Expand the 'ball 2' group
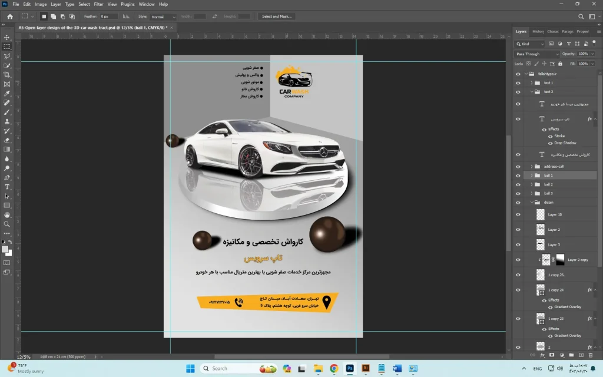This screenshot has width=603, height=377. click(532, 184)
